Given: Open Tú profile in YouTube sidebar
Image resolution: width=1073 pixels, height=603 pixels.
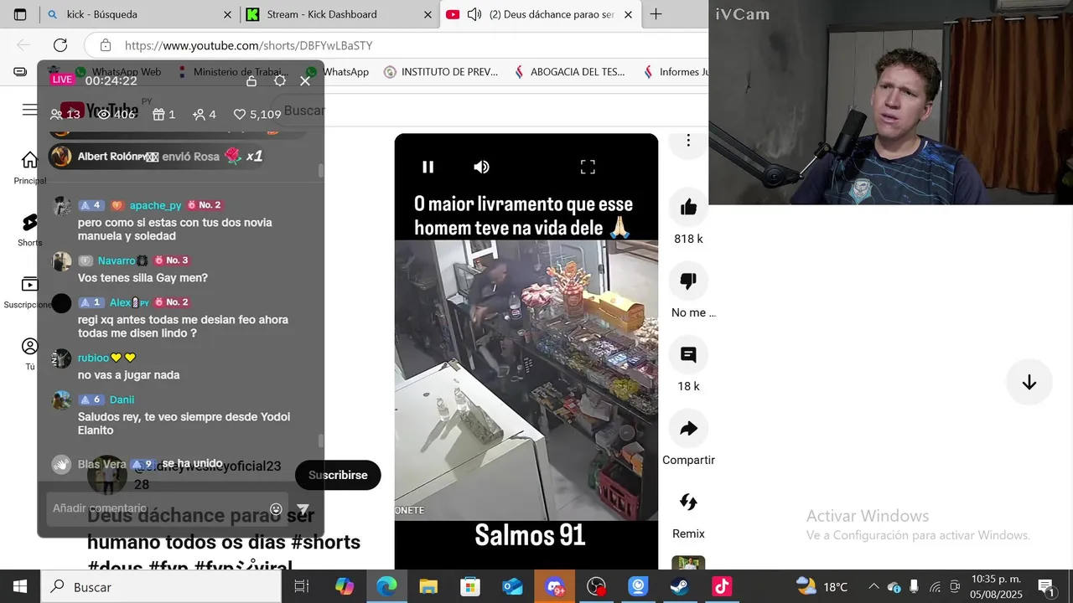Looking at the screenshot, I should tap(29, 353).
